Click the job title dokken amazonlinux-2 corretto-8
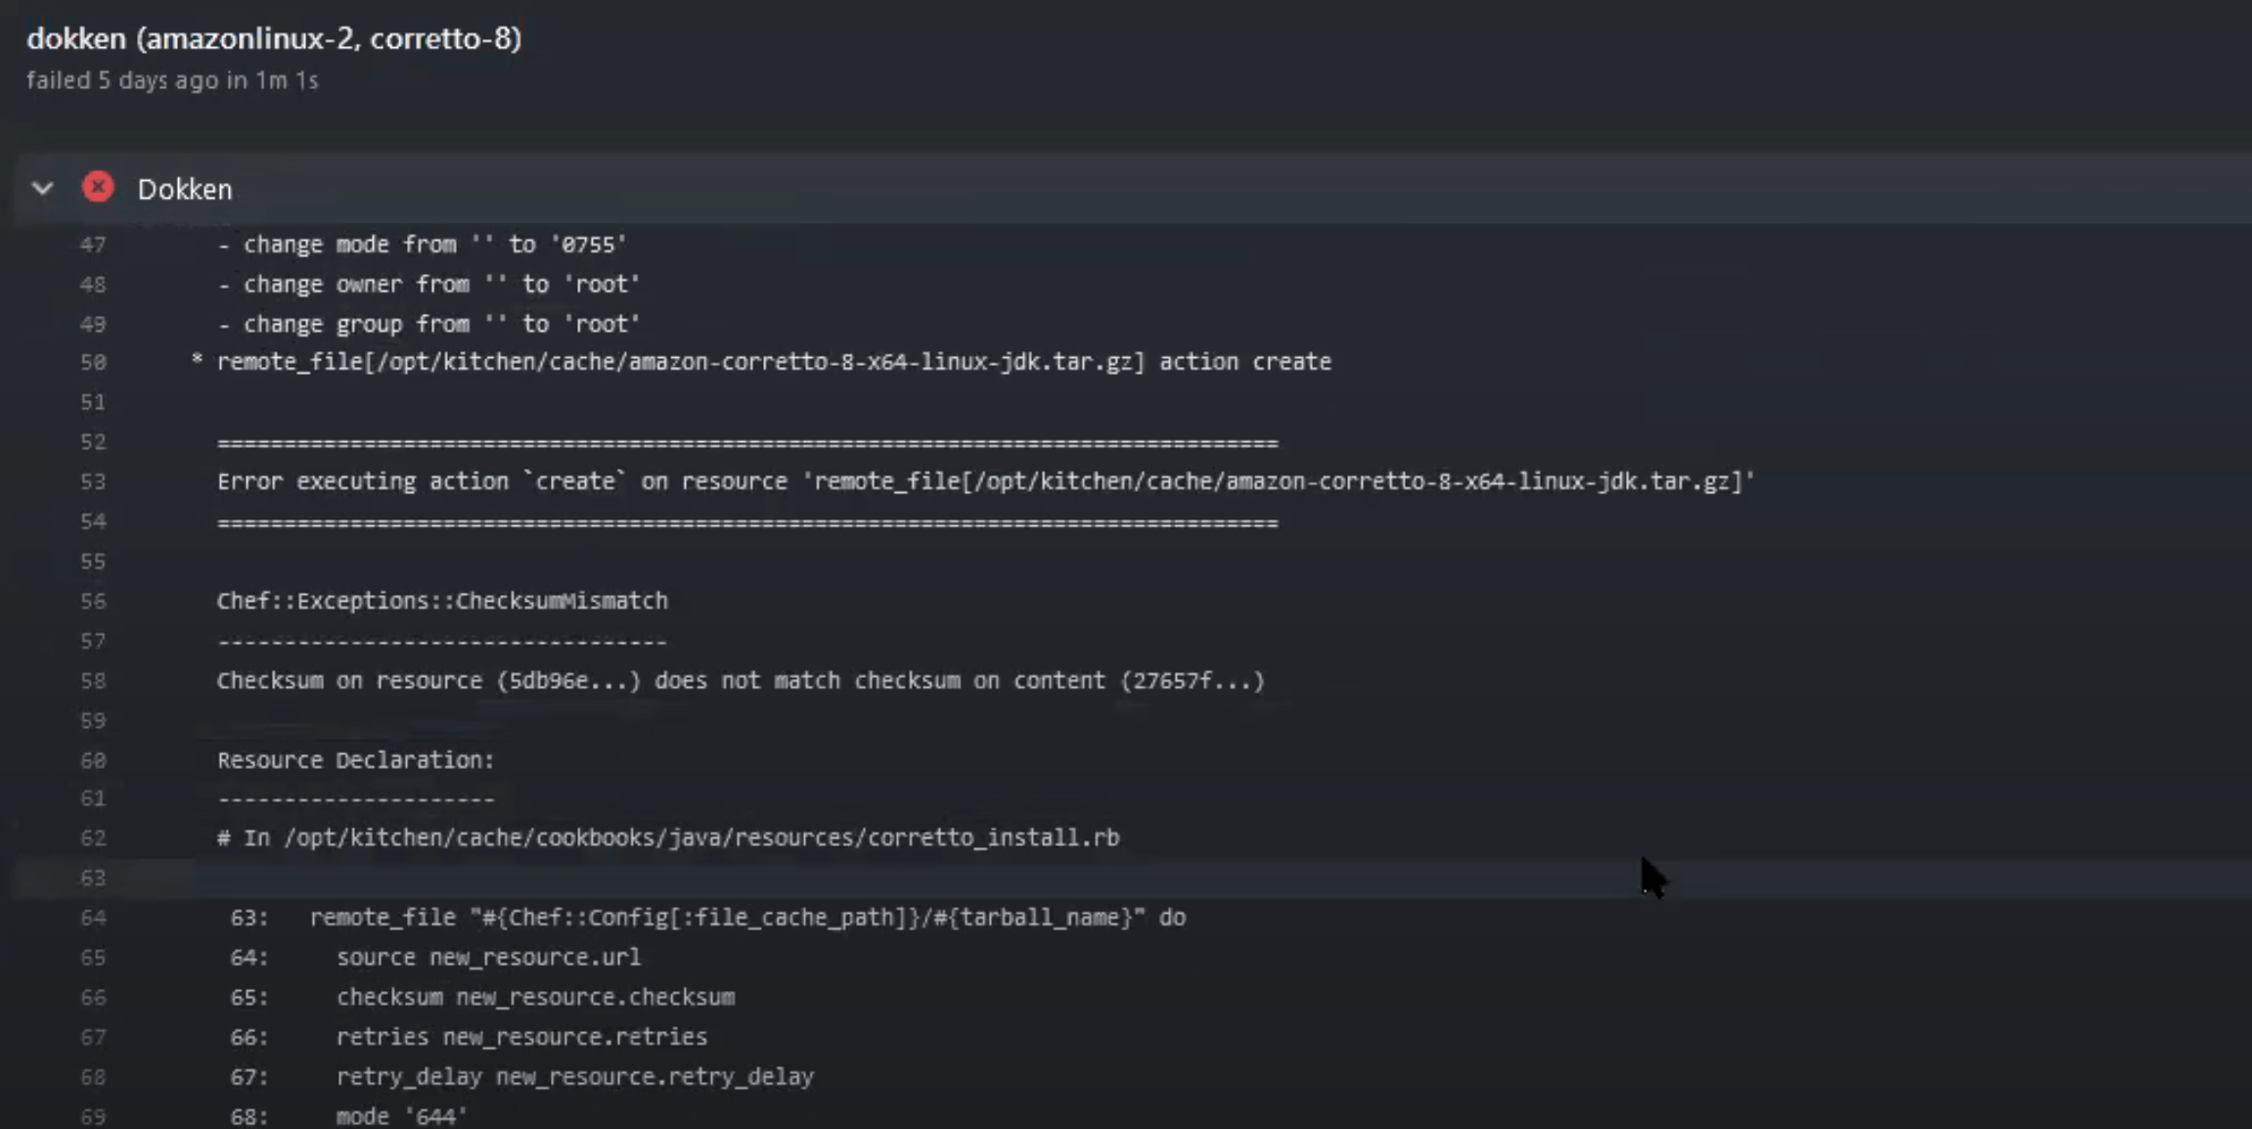This screenshot has width=2252, height=1129. click(274, 39)
